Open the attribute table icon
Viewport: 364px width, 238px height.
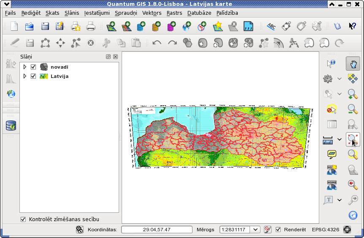pos(332,124)
